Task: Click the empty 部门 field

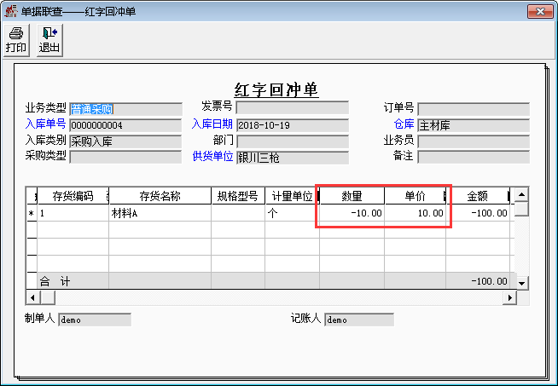Action: pos(293,141)
